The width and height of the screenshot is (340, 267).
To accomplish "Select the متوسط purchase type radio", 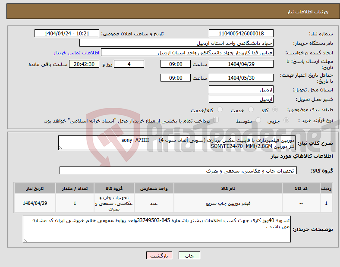I will 258,120.
